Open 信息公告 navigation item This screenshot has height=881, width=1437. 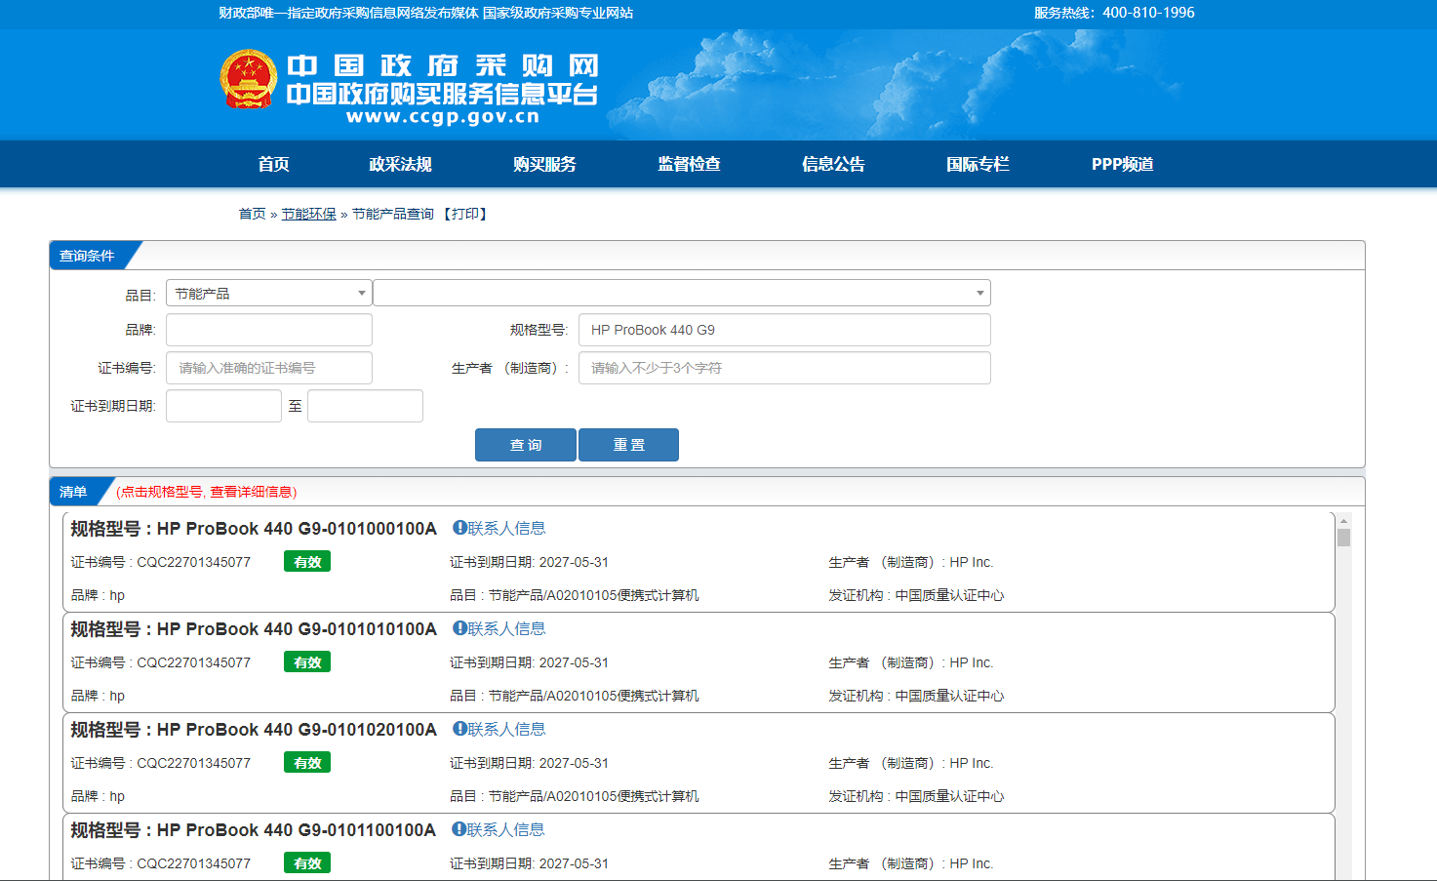[x=833, y=164]
